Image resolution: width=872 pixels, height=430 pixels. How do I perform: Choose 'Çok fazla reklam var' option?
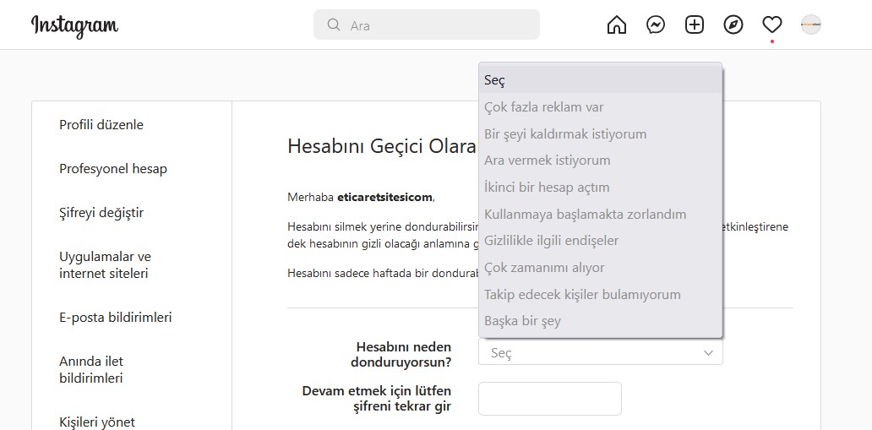601,106
